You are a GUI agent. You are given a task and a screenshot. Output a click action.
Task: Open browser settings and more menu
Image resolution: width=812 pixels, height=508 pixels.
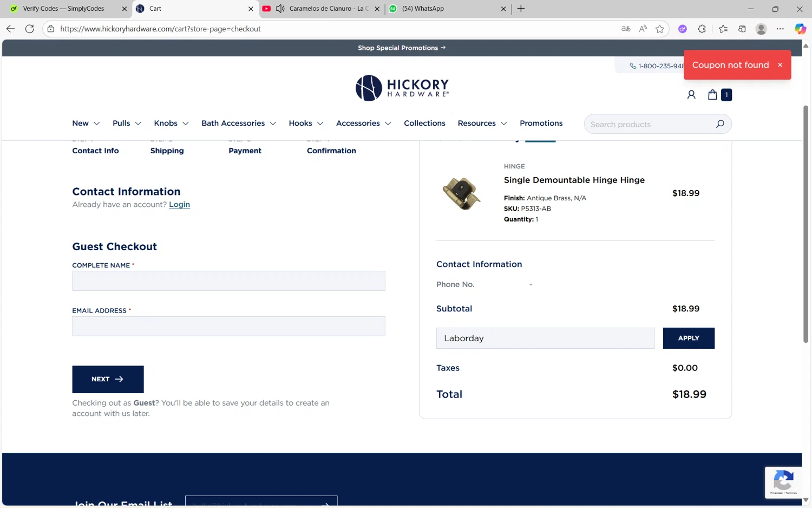780,29
